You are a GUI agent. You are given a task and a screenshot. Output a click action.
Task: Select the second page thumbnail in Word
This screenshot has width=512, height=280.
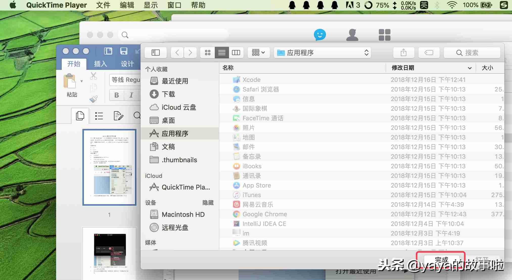point(109,253)
